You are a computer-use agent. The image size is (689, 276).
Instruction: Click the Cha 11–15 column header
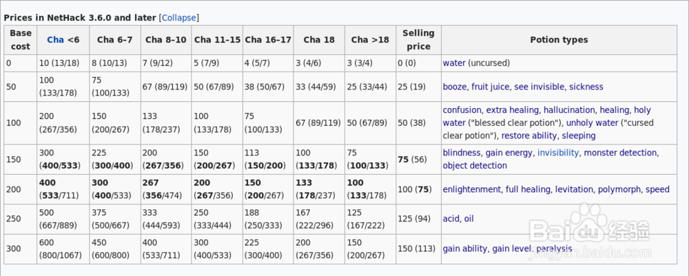pos(217,39)
